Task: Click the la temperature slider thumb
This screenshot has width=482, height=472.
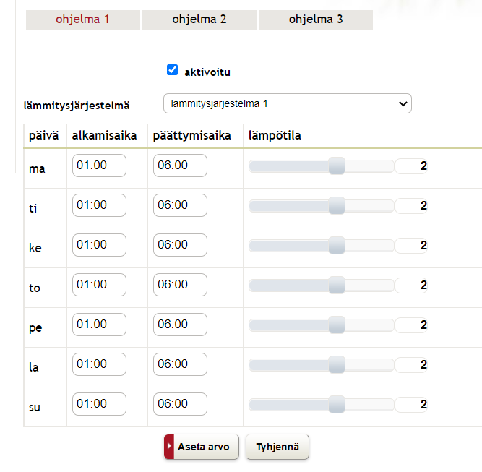Action: [337, 365]
